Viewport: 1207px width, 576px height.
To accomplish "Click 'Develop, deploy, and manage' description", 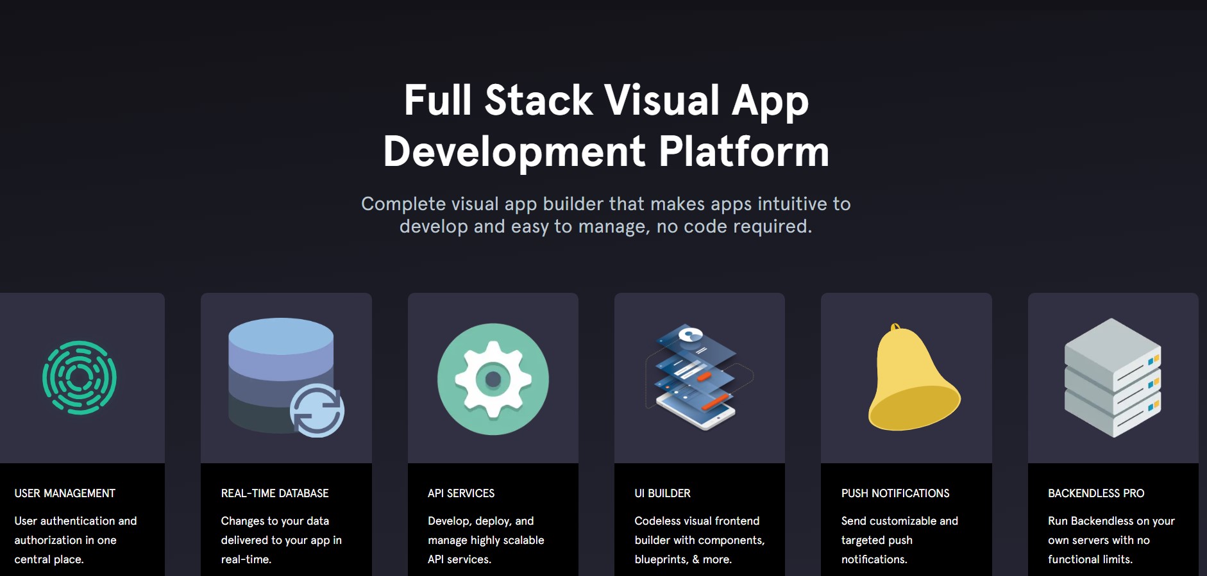I will click(486, 540).
